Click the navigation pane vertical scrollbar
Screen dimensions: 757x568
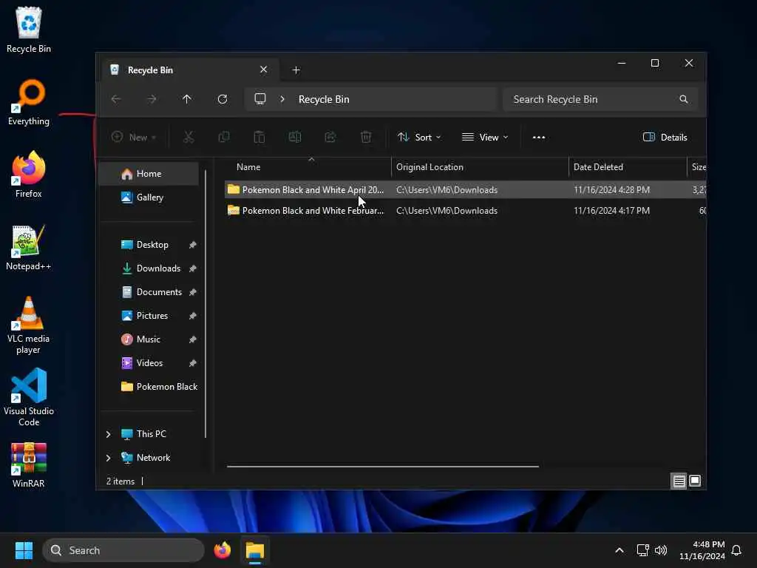click(206, 303)
